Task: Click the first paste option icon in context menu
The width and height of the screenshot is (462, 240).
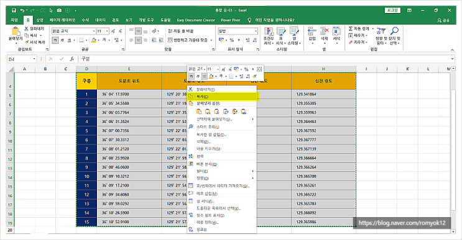Action: point(199,112)
